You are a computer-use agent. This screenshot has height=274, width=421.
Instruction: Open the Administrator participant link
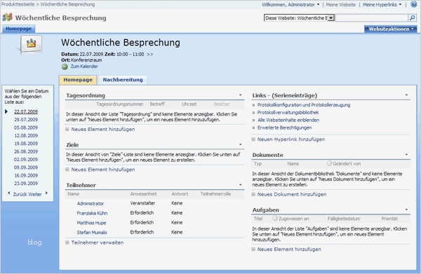pyautogui.click(x=91, y=203)
